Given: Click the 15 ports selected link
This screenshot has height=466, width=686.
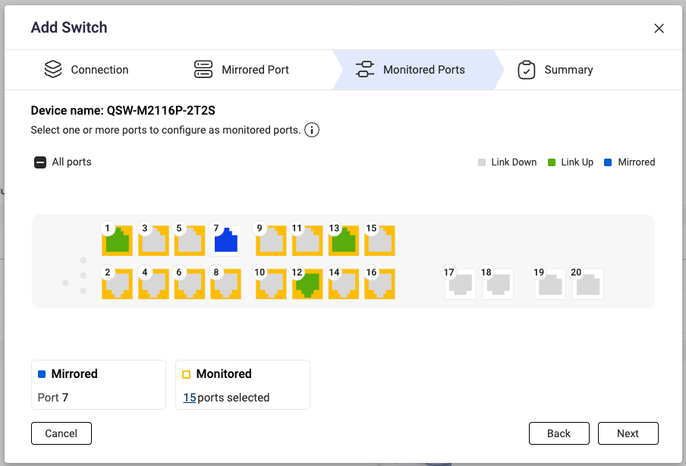Looking at the screenshot, I should (190, 398).
